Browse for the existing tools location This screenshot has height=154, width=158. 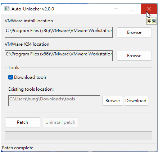coord(113,101)
